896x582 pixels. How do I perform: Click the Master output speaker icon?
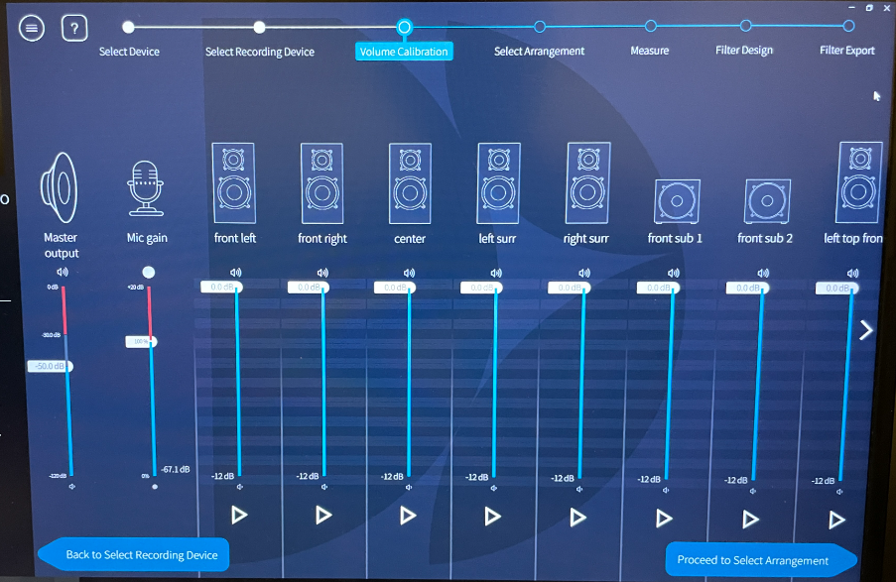click(60, 188)
